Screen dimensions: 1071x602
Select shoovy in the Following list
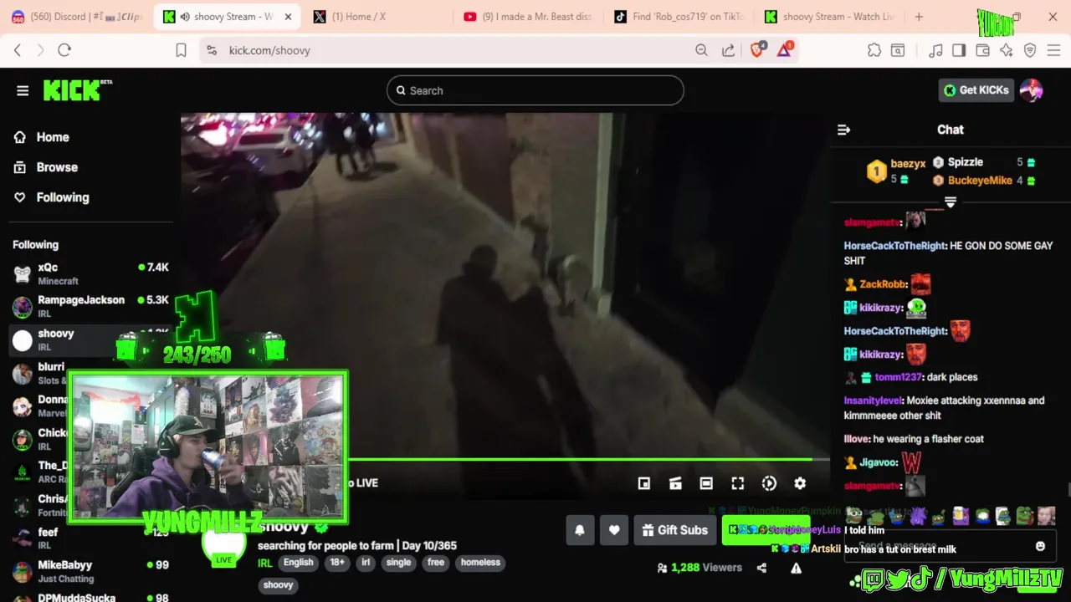point(90,339)
